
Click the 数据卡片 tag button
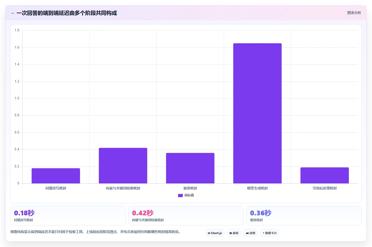click(270, 233)
